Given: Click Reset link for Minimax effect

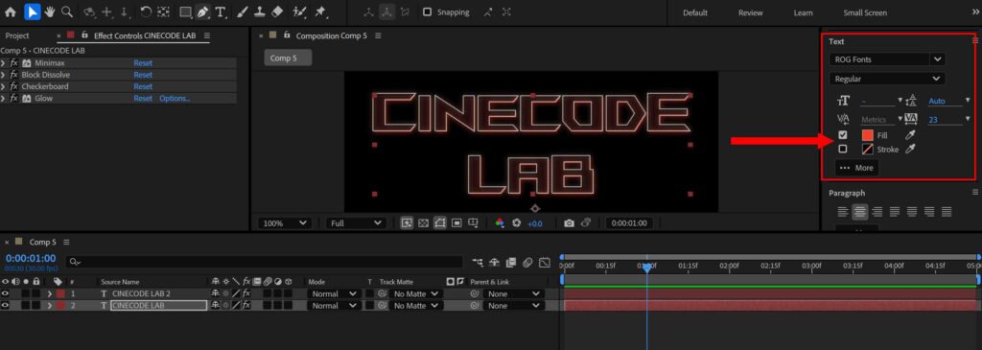Looking at the screenshot, I should click(x=143, y=63).
